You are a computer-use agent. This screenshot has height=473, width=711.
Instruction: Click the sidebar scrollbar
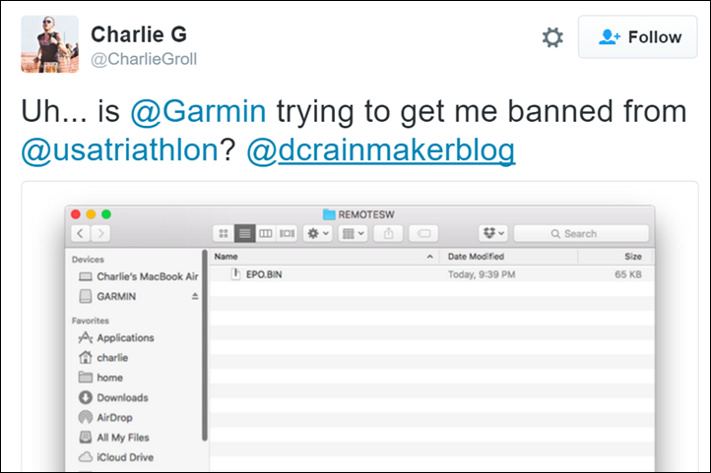[205, 345]
